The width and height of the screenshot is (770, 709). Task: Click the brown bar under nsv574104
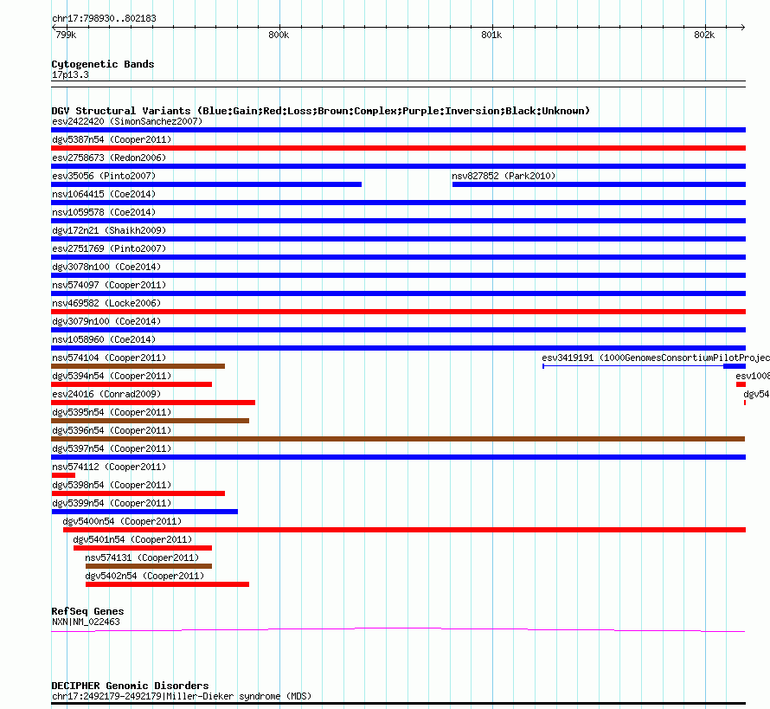click(x=138, y=366)
